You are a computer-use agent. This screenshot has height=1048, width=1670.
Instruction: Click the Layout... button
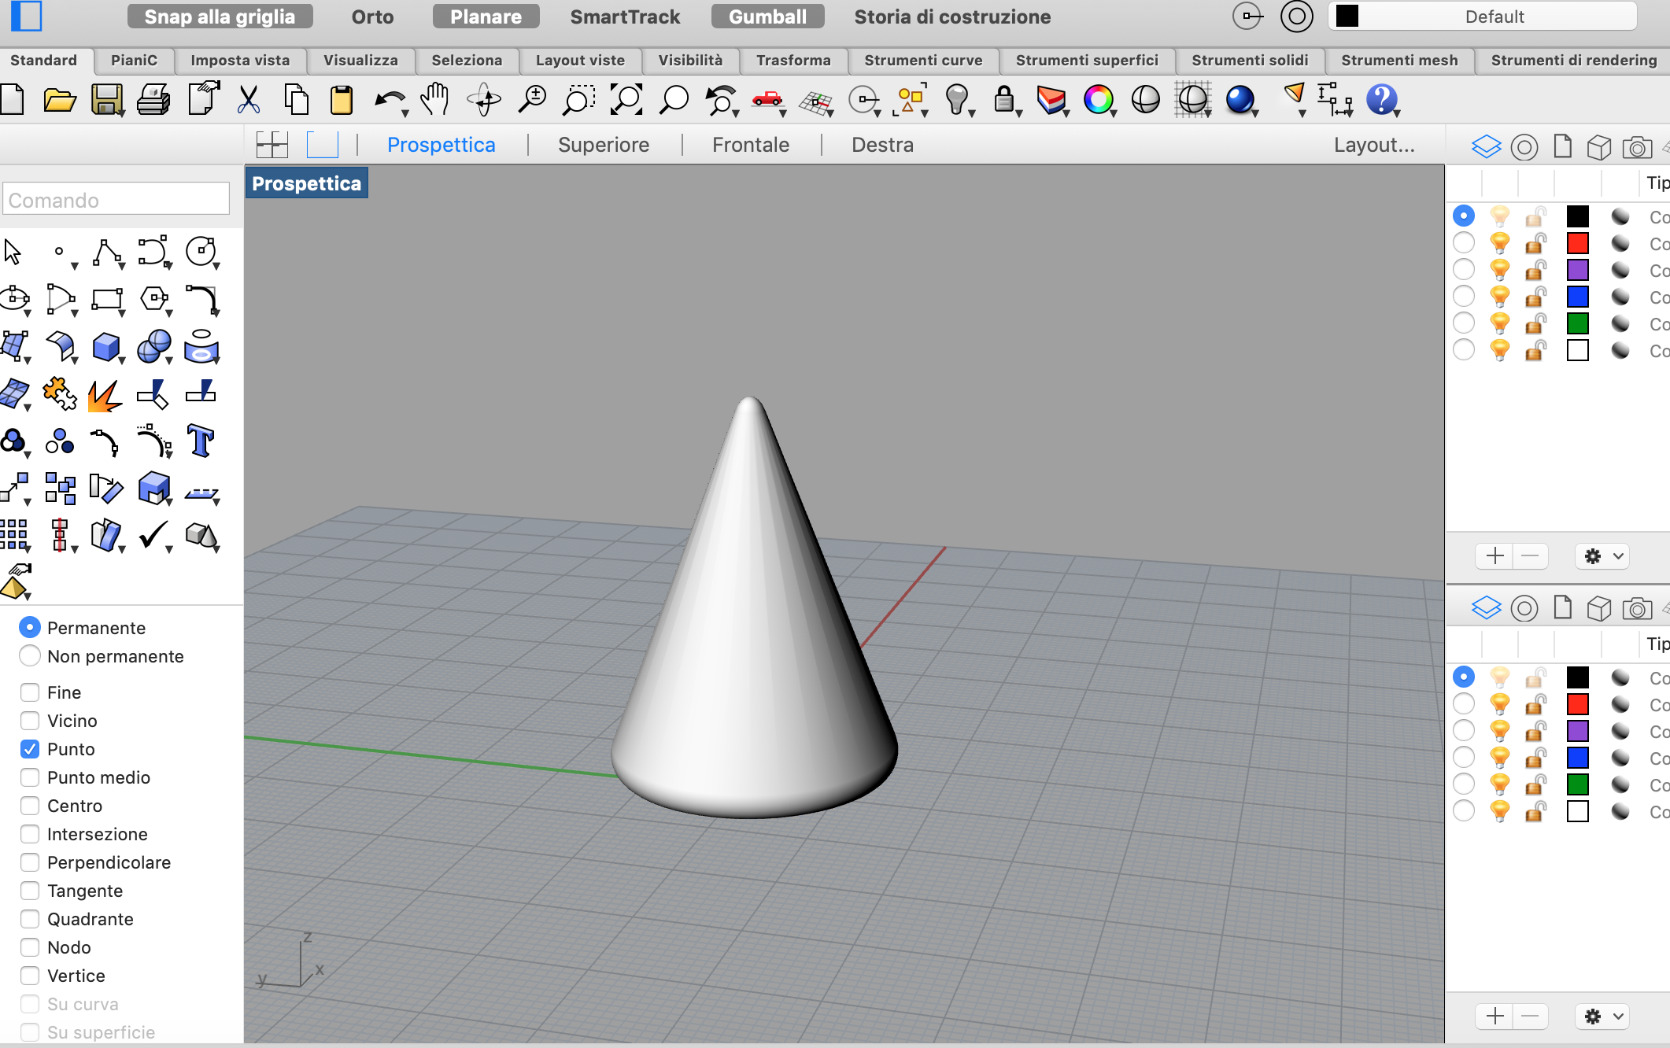click(1374, 145)
